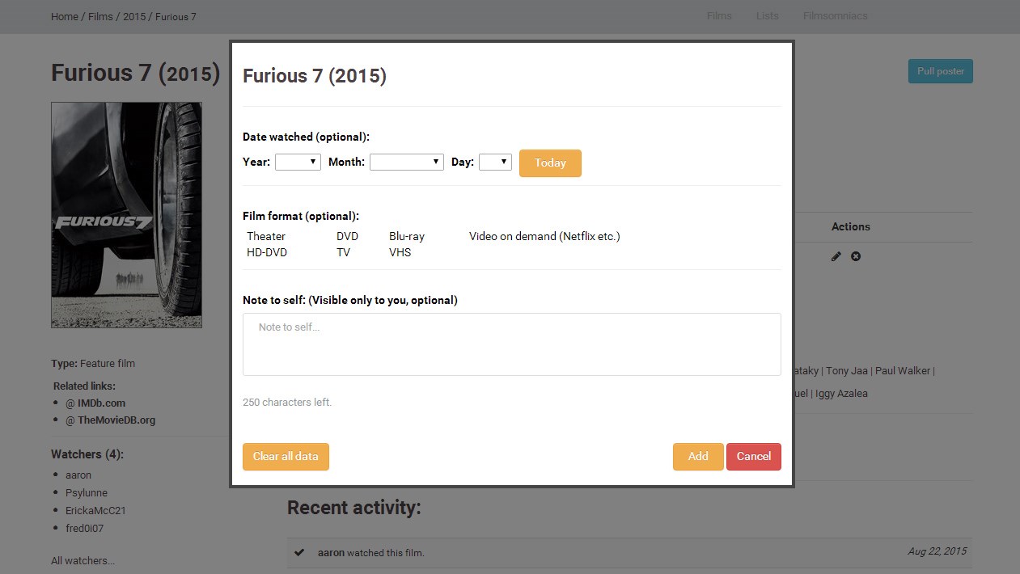Click the Today button
The image size is (1020, 574).
tap(550, 162)
